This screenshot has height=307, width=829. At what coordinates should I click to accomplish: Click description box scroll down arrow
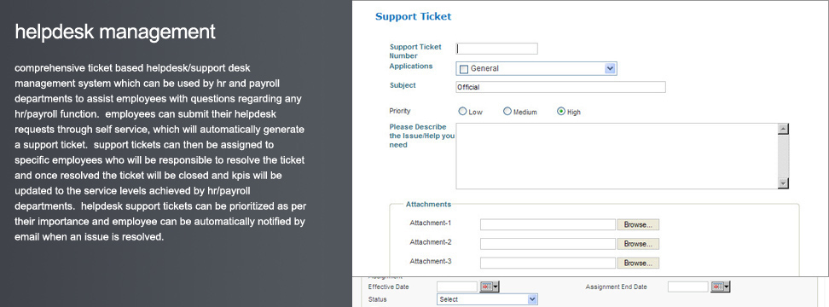click(x=784, y=183)
